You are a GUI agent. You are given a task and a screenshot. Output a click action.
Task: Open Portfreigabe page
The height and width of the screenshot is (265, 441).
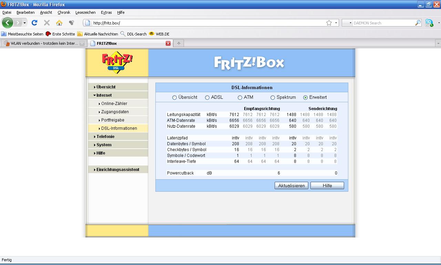[118, 120]
